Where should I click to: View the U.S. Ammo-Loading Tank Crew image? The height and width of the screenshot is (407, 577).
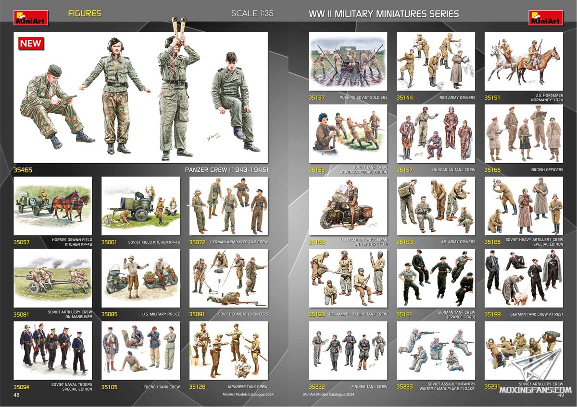pyautogui.click(x=348, y=278)
